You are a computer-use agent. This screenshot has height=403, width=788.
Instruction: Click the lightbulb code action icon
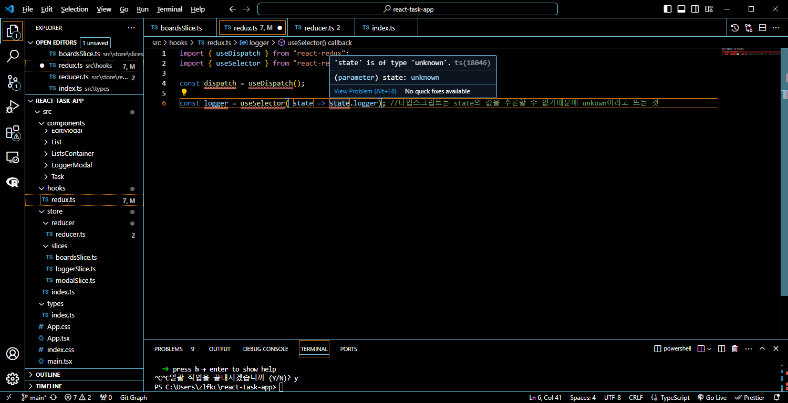pyautogui.click(x=184, y=92)
